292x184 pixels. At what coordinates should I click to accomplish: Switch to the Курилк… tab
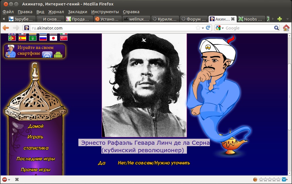point(165,19)
